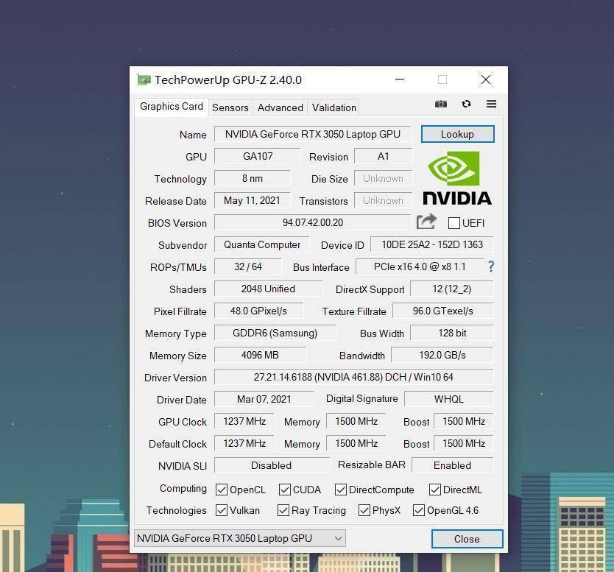Click the refresh icon in GPU-Z
The height and width of the screenshot is (572, 614).
tap(466, 104)
